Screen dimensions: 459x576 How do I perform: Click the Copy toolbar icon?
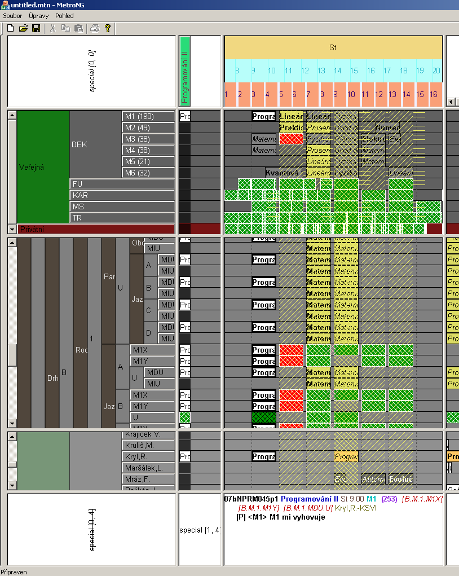point(65,28)
